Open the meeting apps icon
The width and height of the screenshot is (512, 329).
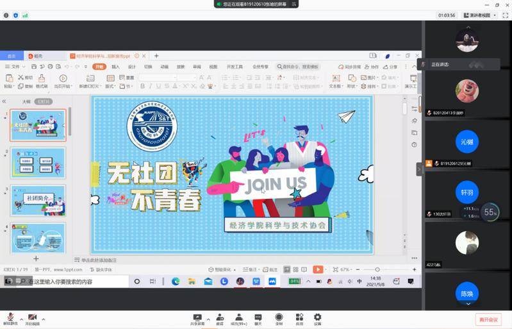[299, 318]
